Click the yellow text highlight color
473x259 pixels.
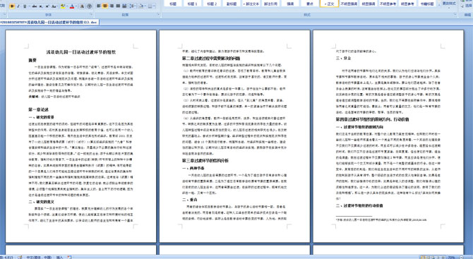(63, 6)
